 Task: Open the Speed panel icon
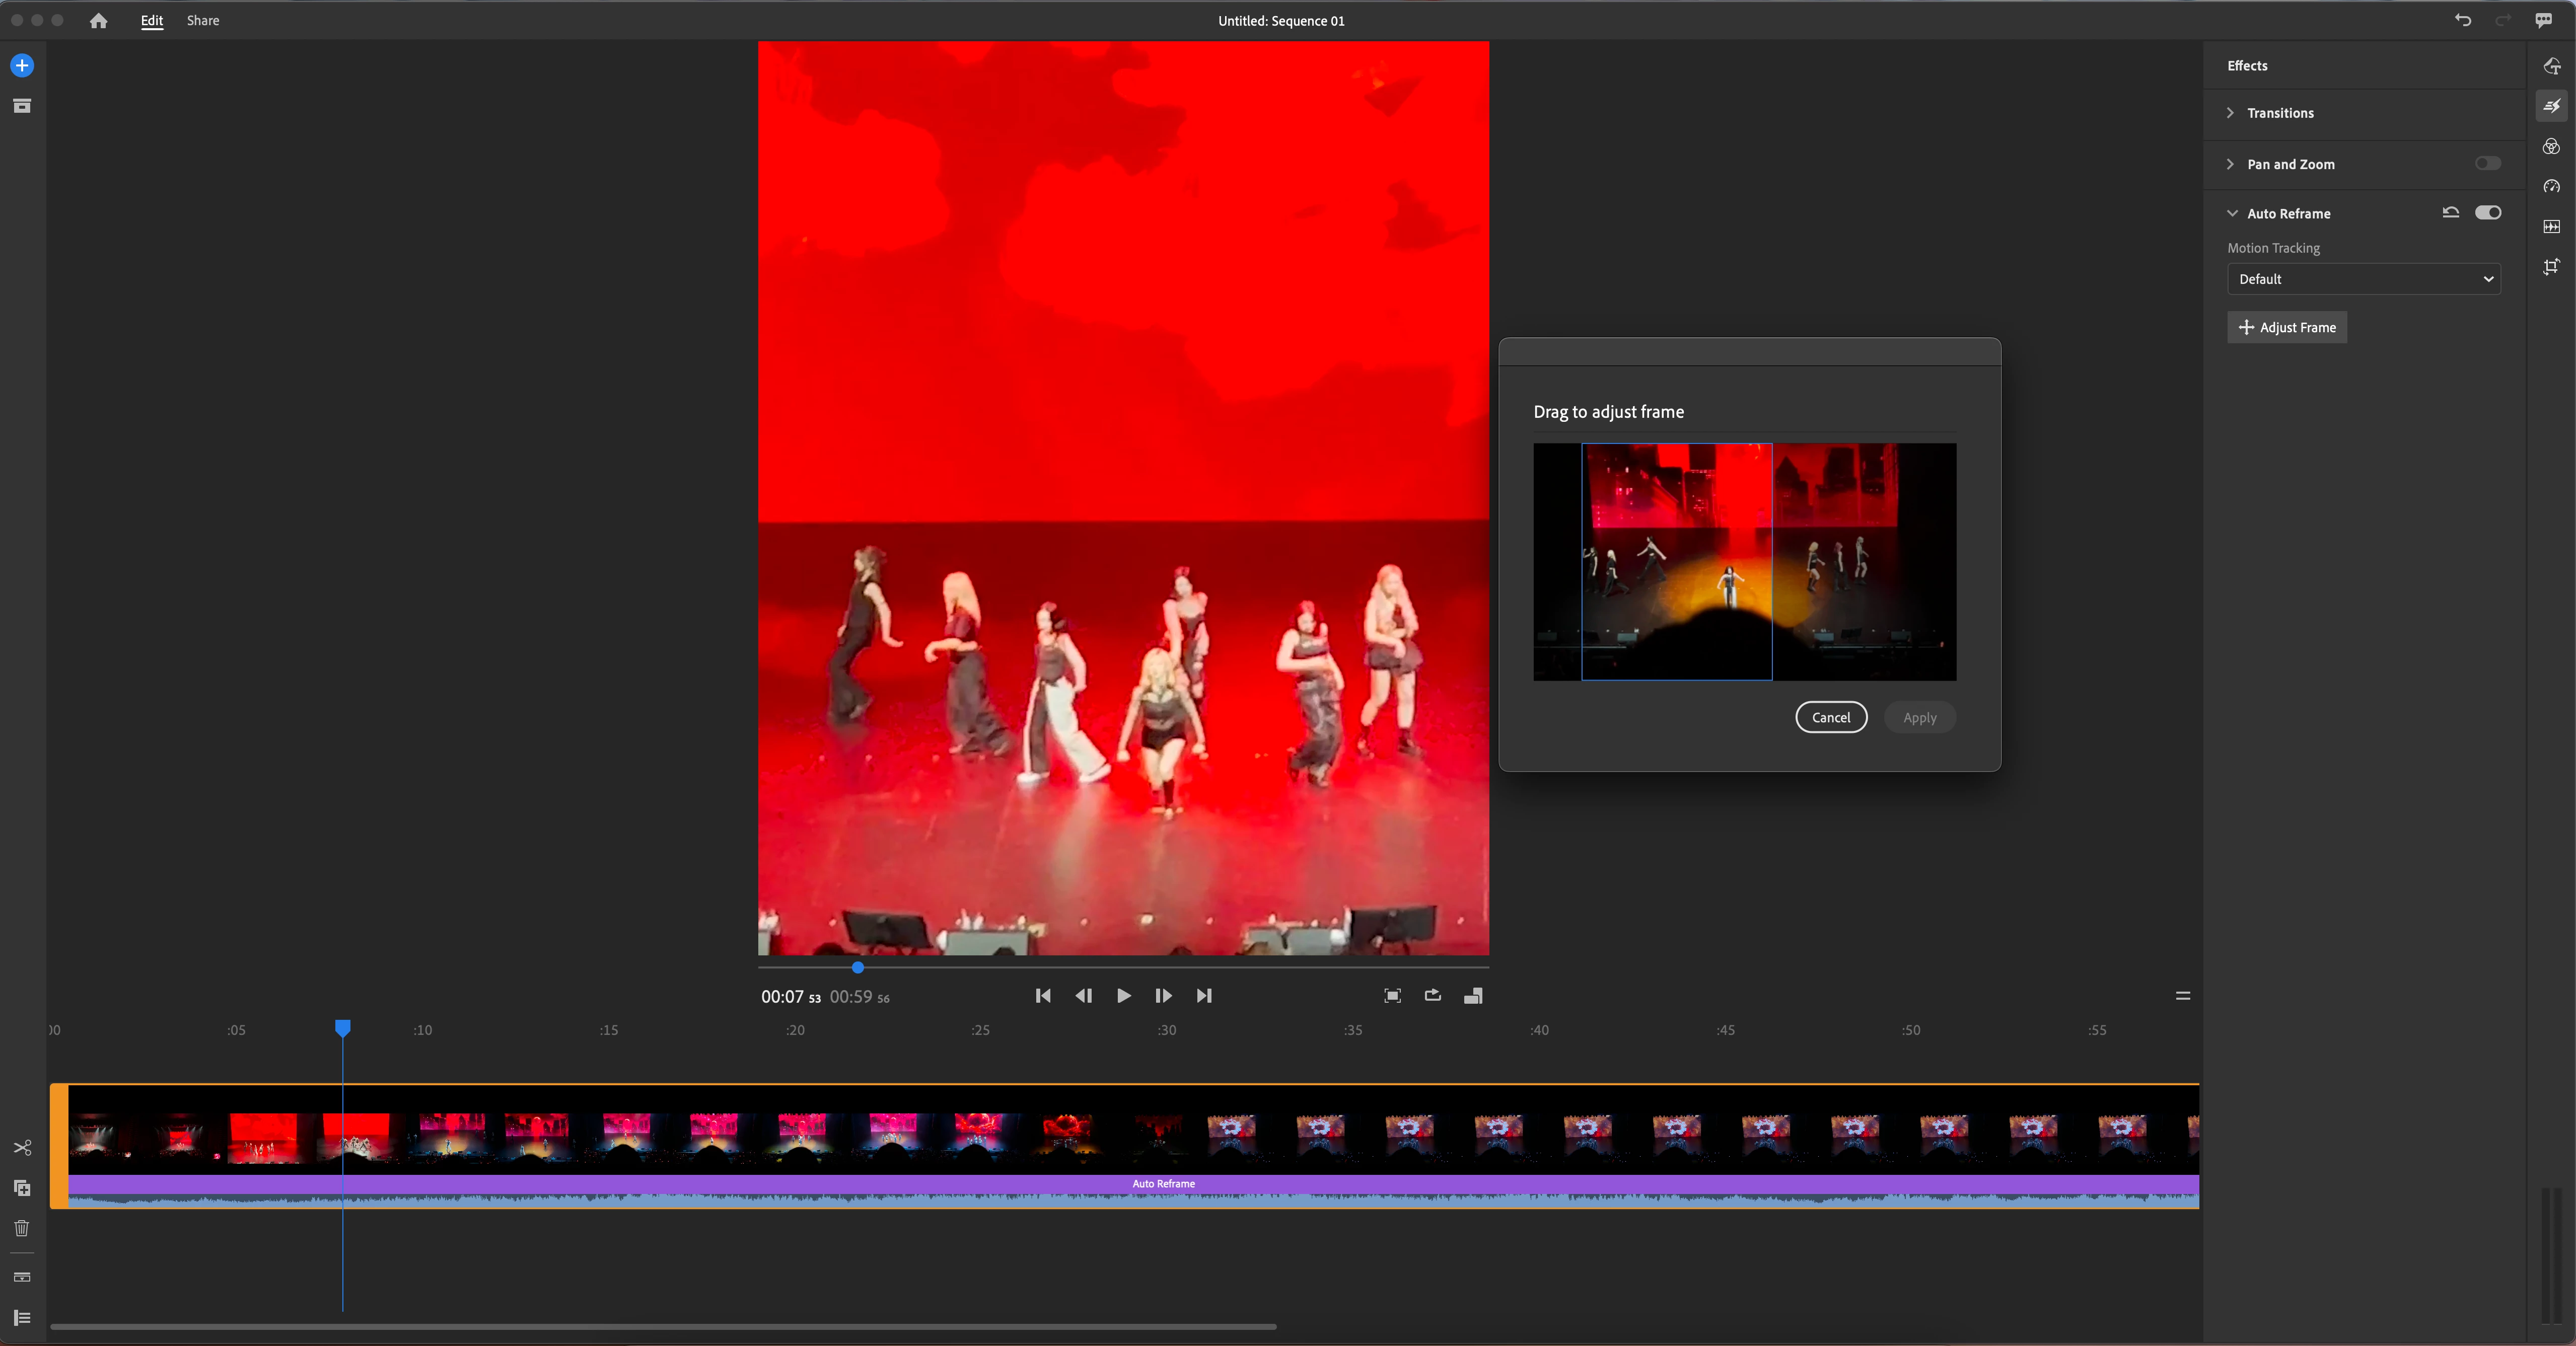point(2551,187)
